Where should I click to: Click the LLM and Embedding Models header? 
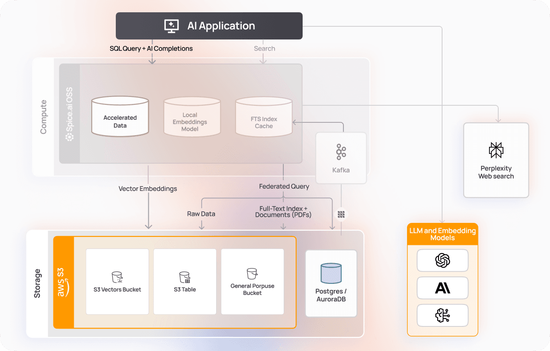click(443, 234)
